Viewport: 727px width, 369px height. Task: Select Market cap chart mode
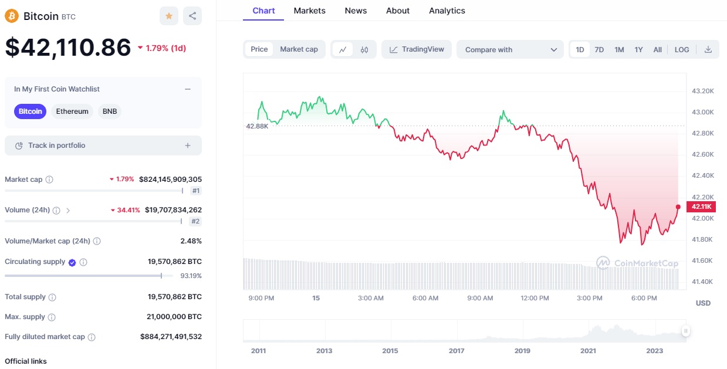point(299,50)
